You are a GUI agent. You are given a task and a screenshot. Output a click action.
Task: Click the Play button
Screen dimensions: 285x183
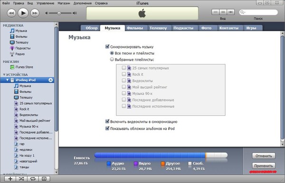(23, 13)
